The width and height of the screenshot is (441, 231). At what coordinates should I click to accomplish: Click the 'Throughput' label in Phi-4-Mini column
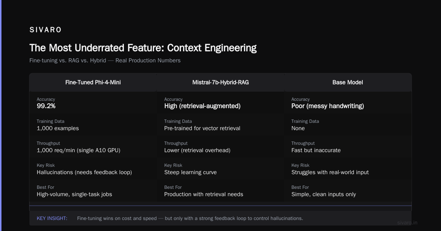[x=48, y=143]
